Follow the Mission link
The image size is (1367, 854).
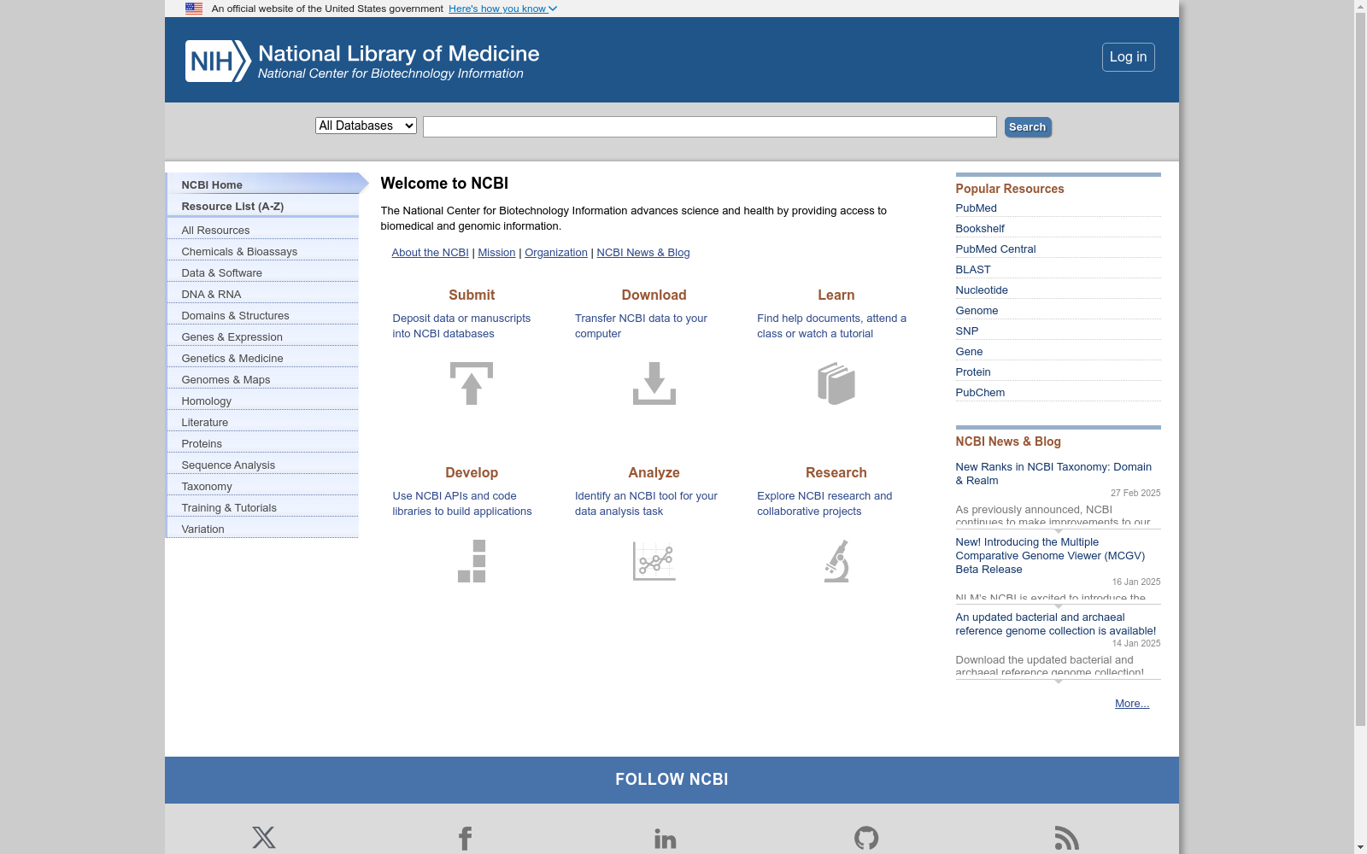(x=496, y=253)
